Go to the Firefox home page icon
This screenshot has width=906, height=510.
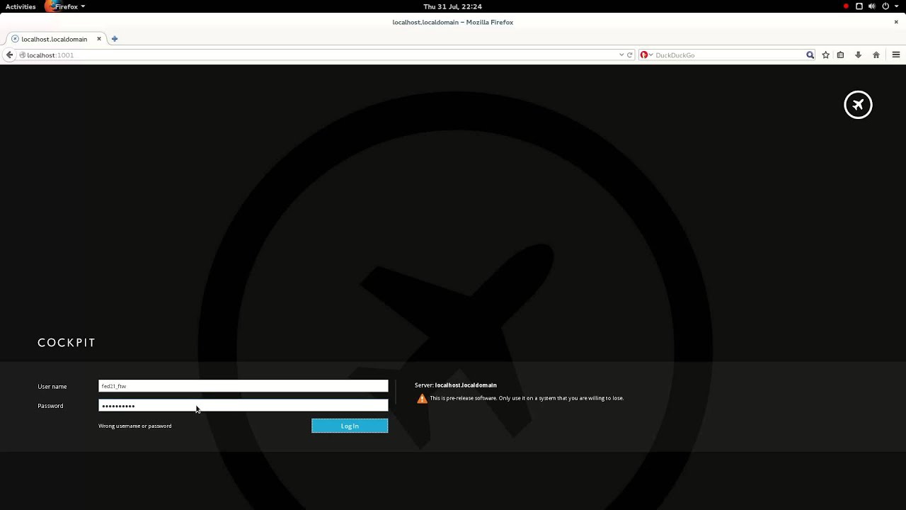click(876, 55)
